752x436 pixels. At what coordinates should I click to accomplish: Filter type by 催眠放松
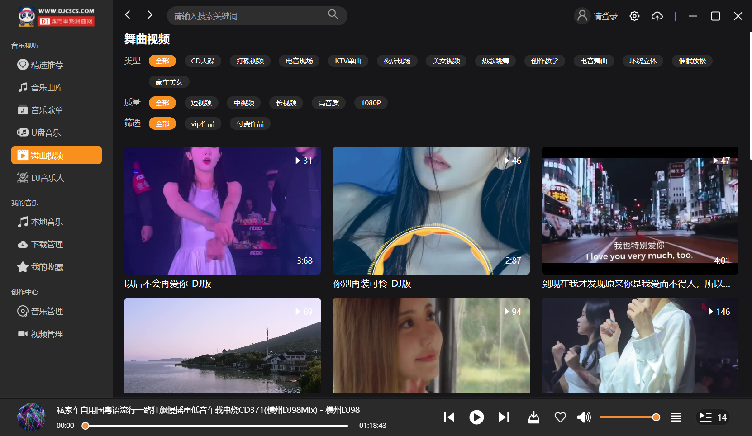point(692,61)
